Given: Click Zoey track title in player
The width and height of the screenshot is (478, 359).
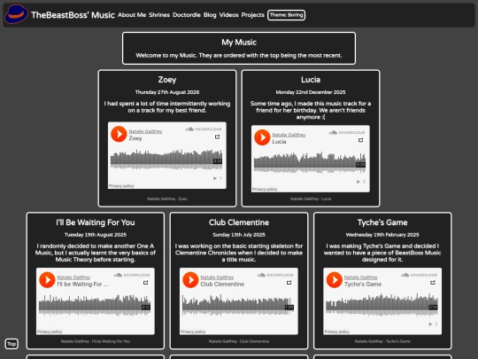Looking at the screenshot, I should (135, 138).
